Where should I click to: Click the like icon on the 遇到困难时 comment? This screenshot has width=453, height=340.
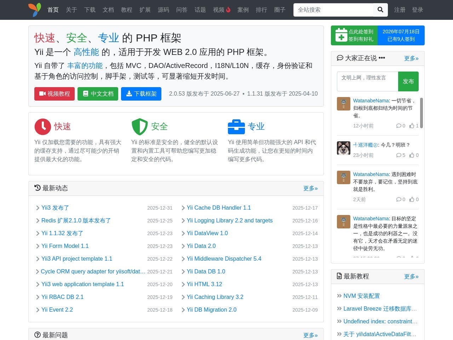tap(412, 199)
